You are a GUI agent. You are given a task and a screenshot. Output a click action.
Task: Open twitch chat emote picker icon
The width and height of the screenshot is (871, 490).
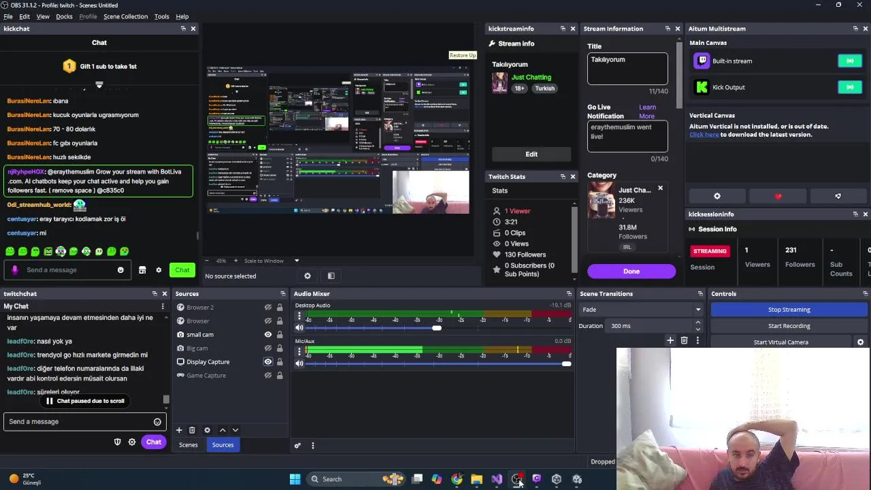coord(157,422)
